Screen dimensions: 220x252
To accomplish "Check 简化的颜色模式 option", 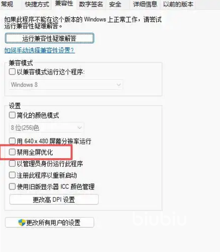I will (x=12, y=115).
